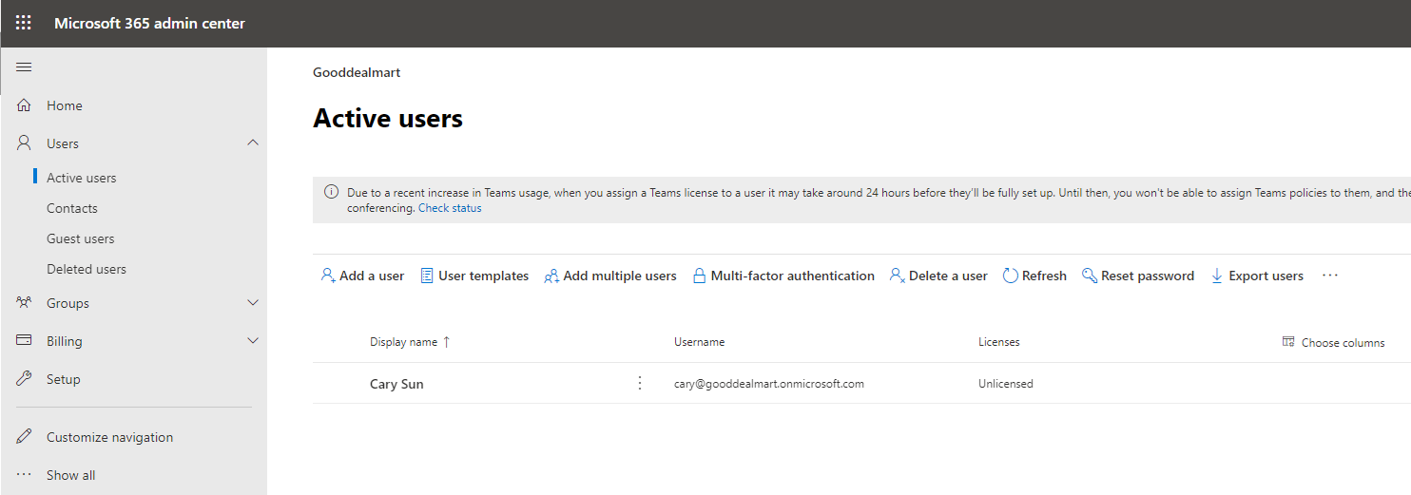Viewport: 1411px width, 495px height.
Task: Click User templates button
Action: (474, 276)
